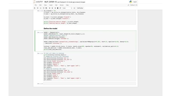Viewport: 171px width, 96px height.
Task: Click the Last Checkpoint status text
Action: (71, 2)
